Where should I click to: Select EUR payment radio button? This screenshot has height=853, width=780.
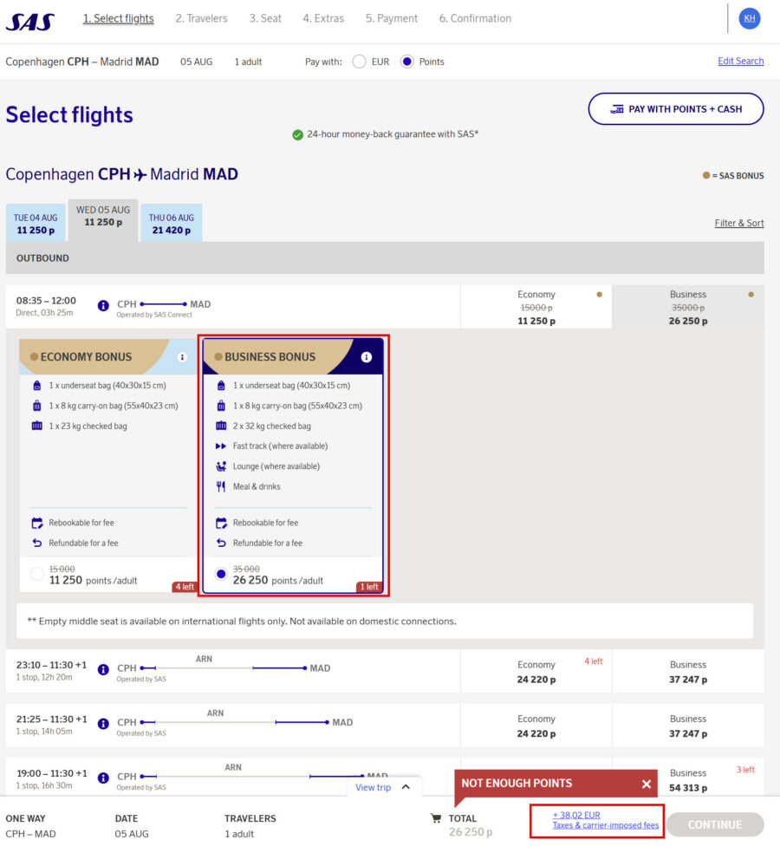(359, 62)
